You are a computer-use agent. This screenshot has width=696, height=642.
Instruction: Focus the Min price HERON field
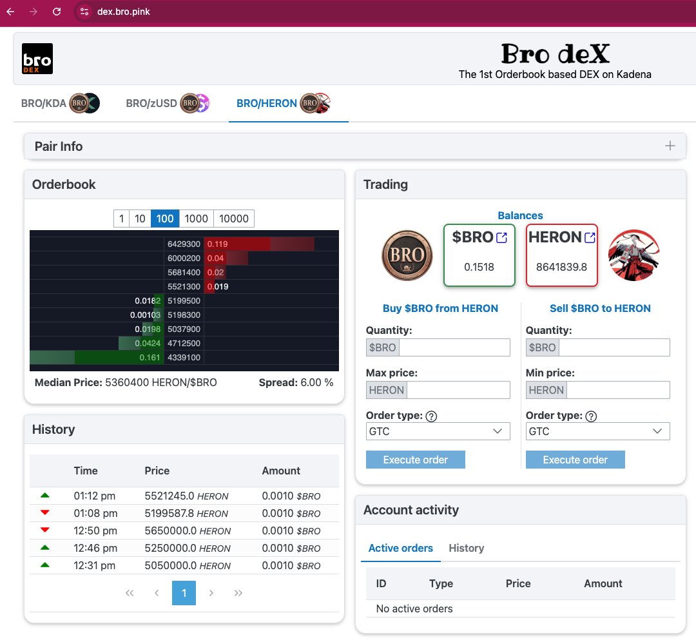618,390
